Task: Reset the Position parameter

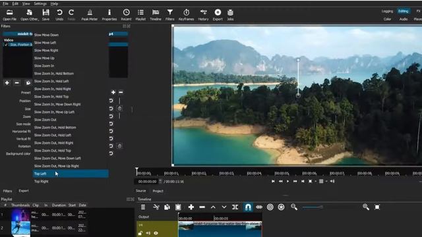Action: (111, 101)
